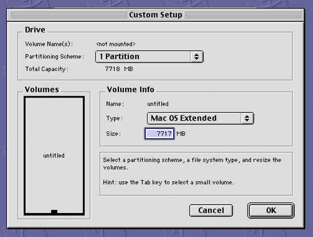Click the Type label in Volume Info
This screenshot has height=237, width=313.
[x=114, y=118]
